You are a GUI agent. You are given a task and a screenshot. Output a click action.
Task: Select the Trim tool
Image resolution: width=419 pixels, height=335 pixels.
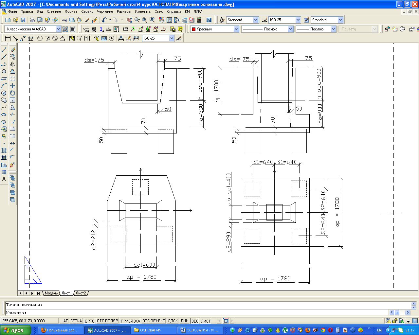[x=12, y=115]
